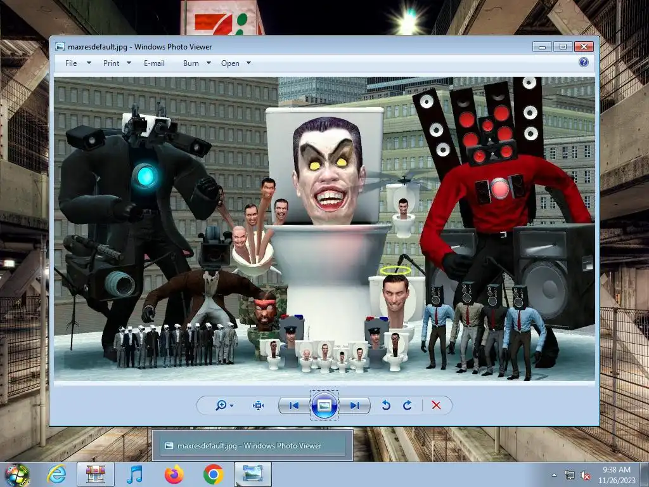Show hidden tray icons arrow
The width and height of the screenshot is (649, 487).
[554, 476]
